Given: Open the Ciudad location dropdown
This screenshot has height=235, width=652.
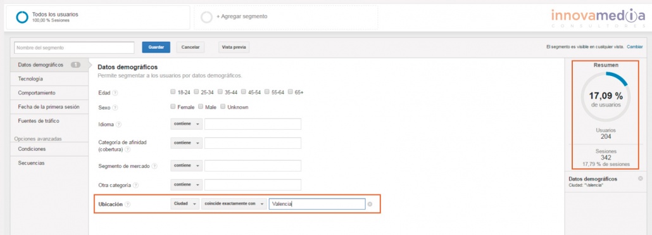Looking at the screenshot, I should (185, 204).
